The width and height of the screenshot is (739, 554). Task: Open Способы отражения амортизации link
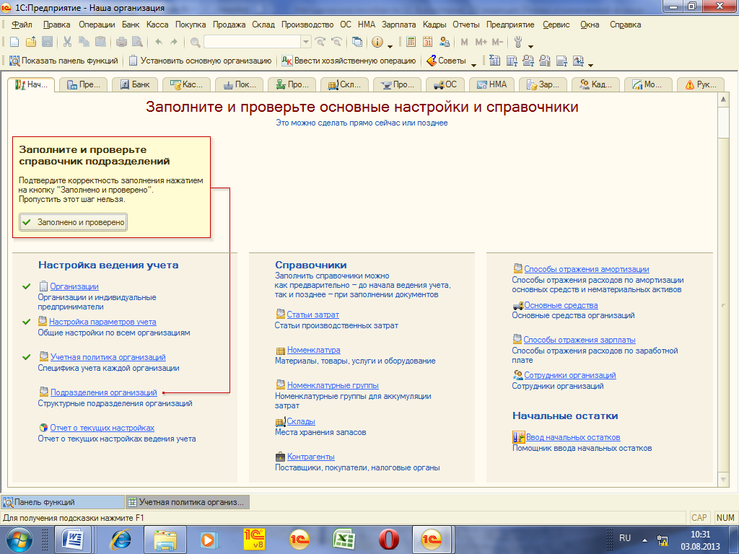586,269
